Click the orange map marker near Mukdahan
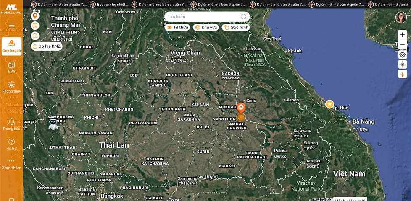This screenshot has height=201, width=411. 241,108
